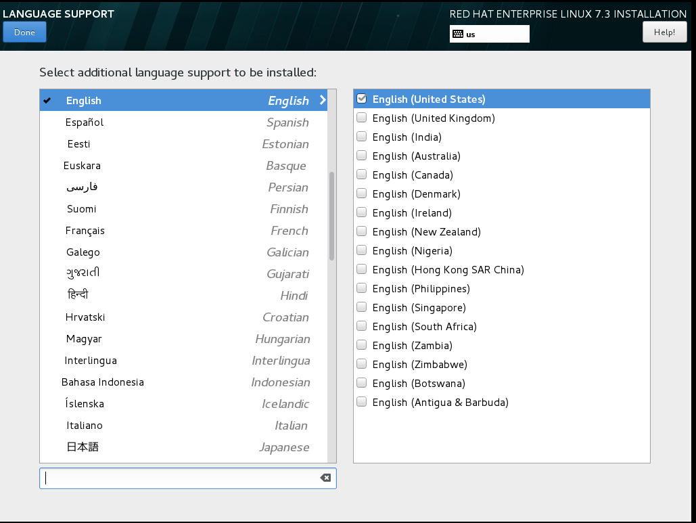Select Español (Spanish) in language list
Viewport: 696px width, 523px height.
[184, 122]
